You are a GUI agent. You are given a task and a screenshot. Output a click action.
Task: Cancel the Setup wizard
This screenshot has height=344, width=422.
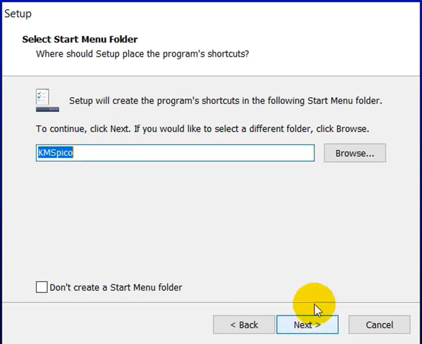pyautogui.click(x=380, y=325)
